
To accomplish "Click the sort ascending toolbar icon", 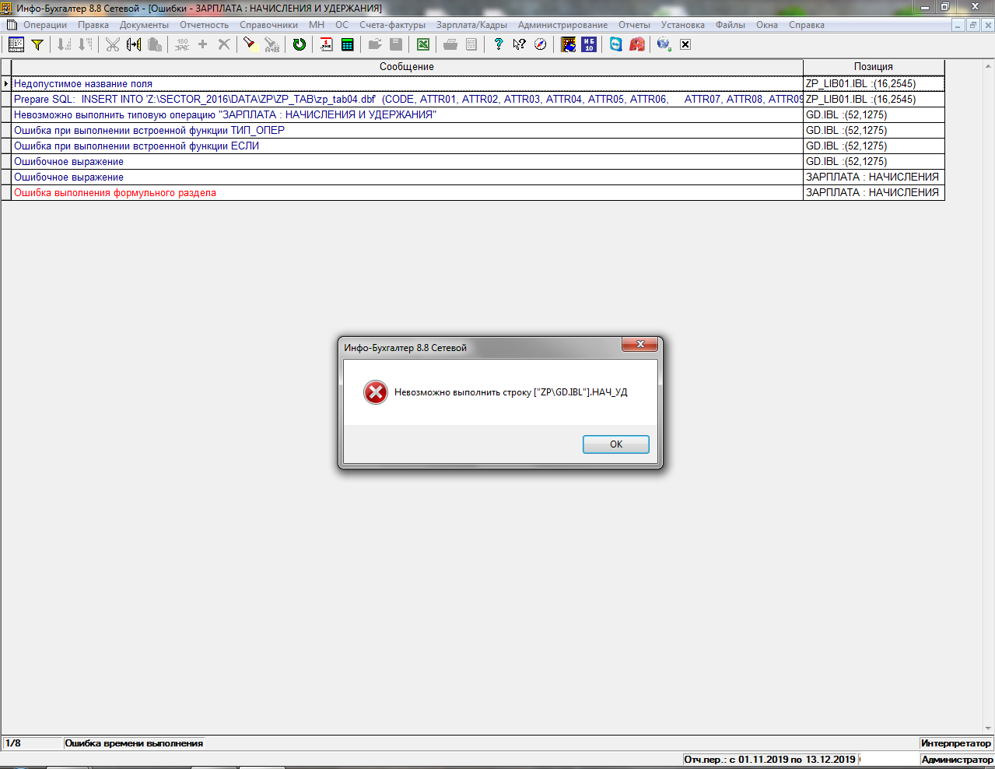I will tap(65, 44).
